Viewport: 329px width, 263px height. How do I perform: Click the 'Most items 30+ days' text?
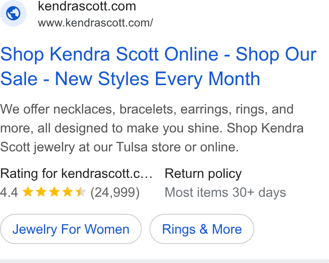225,192
